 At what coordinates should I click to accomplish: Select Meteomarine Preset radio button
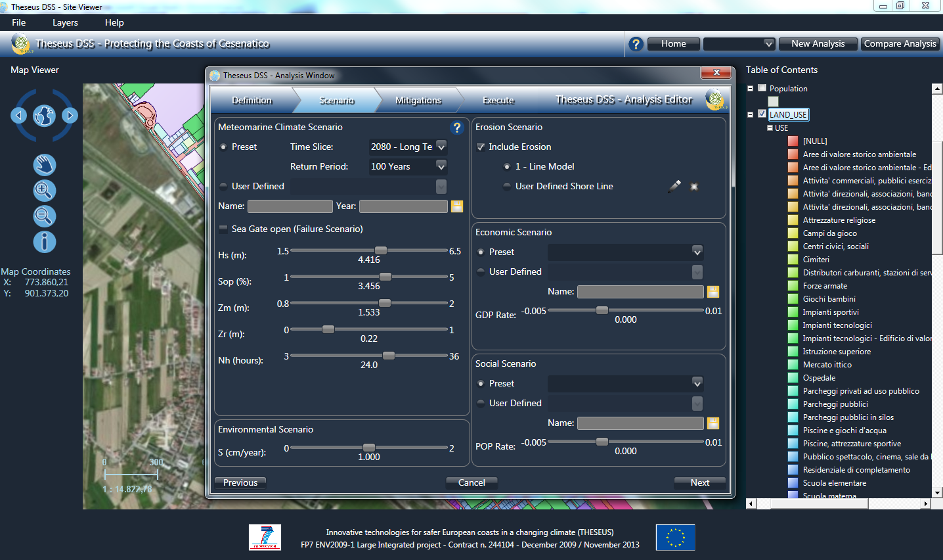click(223, 147)
